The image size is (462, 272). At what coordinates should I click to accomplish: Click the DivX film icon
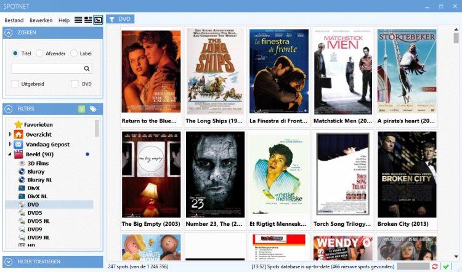tap(22, 188)
